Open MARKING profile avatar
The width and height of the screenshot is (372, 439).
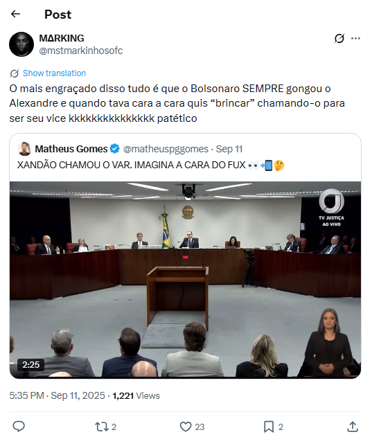click(21, 44)
